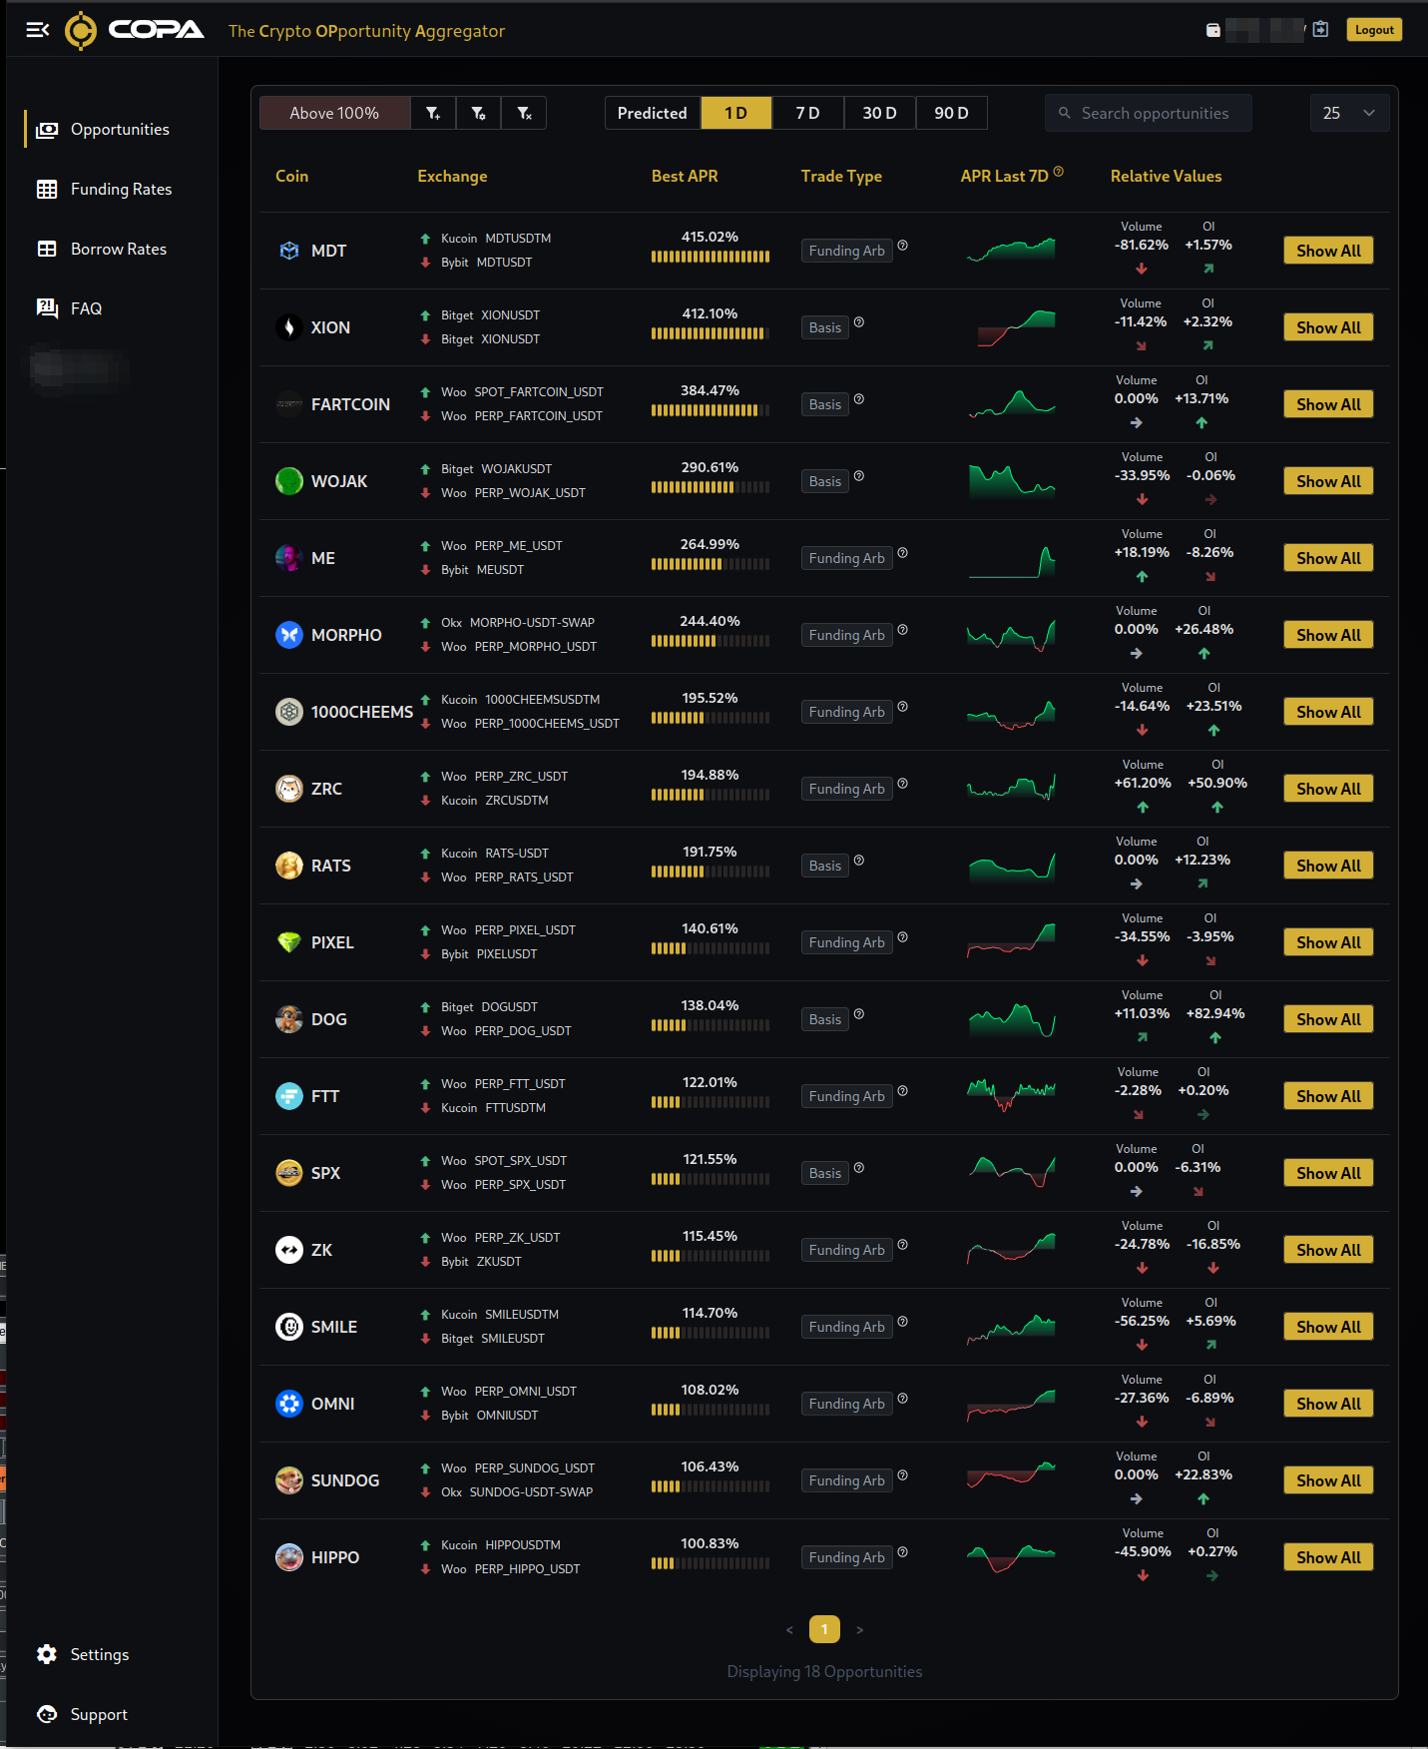Viewport: 1428px width, 1749px height.
Task: Select the 7 D time range
Action: pyautogui.click(x=808, y=113)
